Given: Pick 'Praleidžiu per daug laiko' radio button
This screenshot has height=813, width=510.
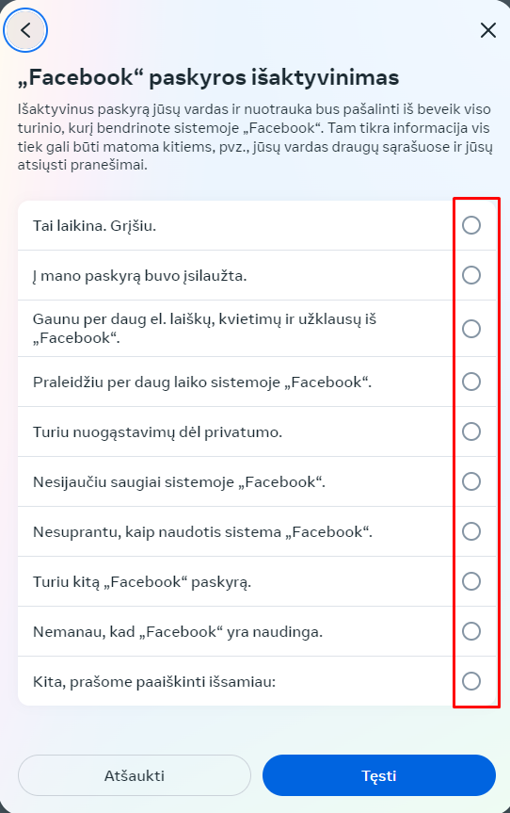Looking at the screenshot, I should (x=471, y=382).
